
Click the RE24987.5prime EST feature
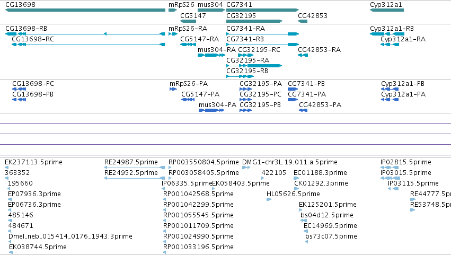[135, 168]
